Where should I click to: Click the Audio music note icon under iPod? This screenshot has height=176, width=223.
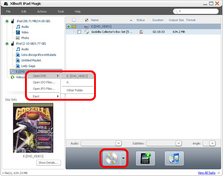[x=18, y=49]
